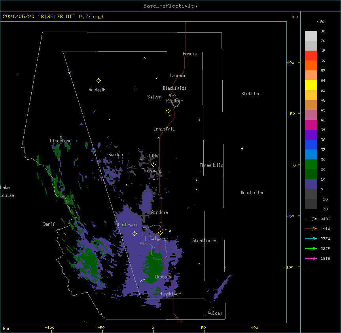The height and width of the screenshot is (333, 341).
Task: Select the orange 111V arrow in legend
Action: 311,229
